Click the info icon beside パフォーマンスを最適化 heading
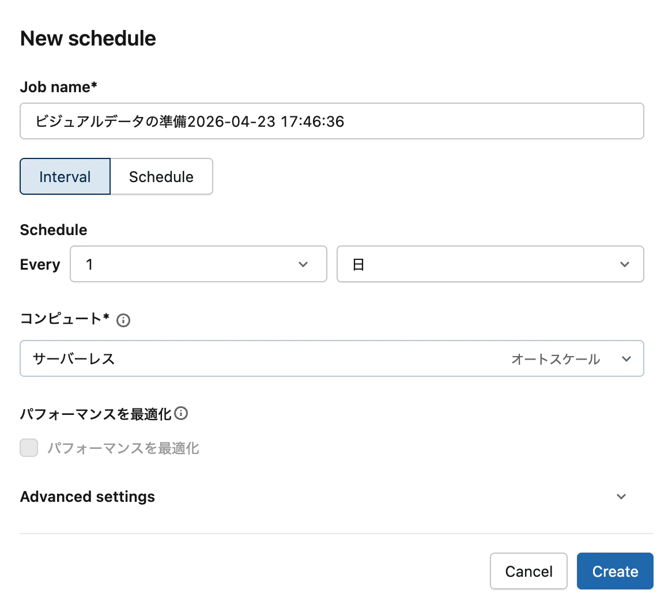Viewport: 672px width, 605px height. [x=182, y=413]
